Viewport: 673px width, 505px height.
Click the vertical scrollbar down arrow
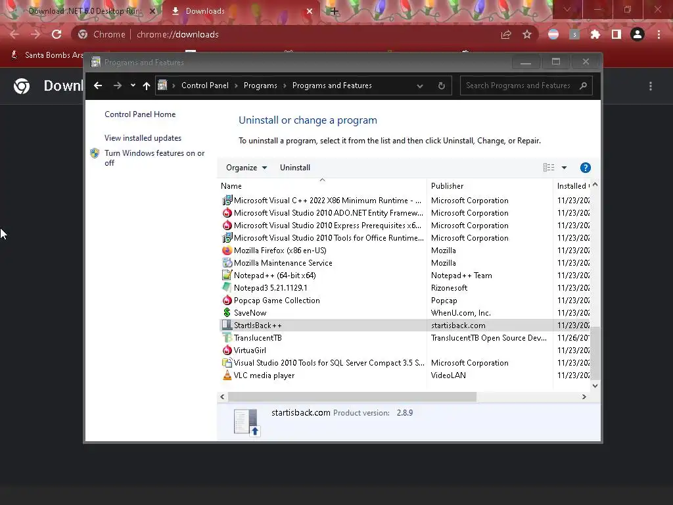click(x=595, y=385)
